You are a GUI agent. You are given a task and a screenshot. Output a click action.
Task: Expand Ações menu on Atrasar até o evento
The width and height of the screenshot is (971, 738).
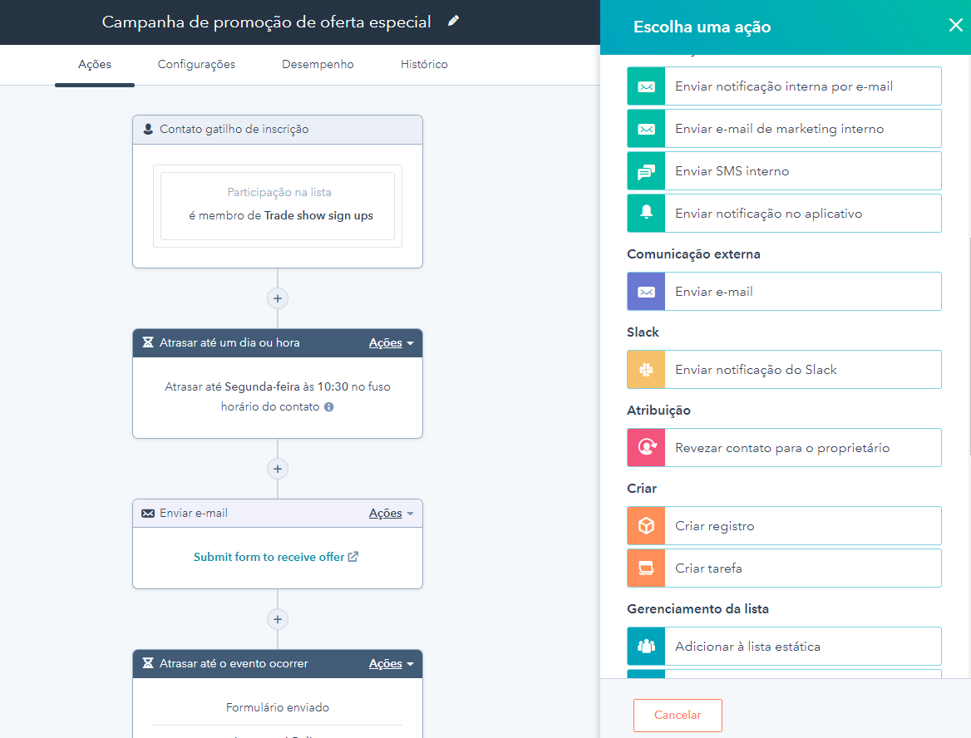click(391, 664)
